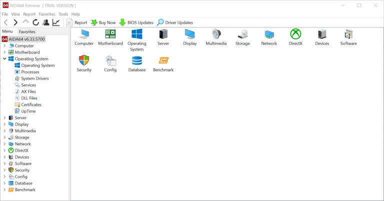This screenshot has height=201, width=384.
Task: Select DirectX item in the sidebar tree
Action: (x=18, y=151)
